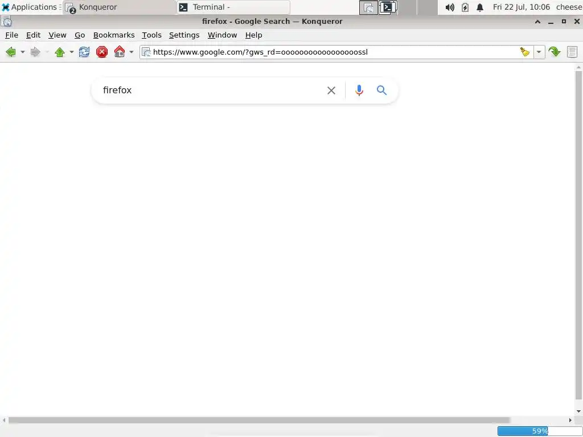
Task: Open the Window menu
Action: click(223, 35)
